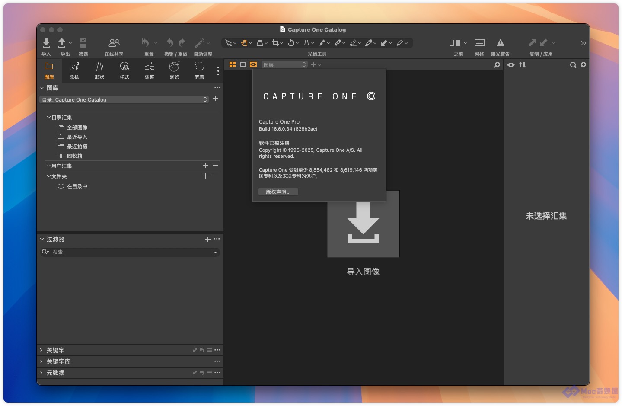
Task: Click the browser sort arrows icon
Action: click(523, 65)
